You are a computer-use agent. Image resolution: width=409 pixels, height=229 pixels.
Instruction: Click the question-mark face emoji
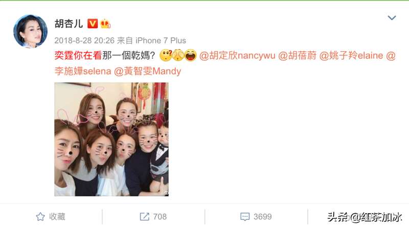(x=166, y=55)
